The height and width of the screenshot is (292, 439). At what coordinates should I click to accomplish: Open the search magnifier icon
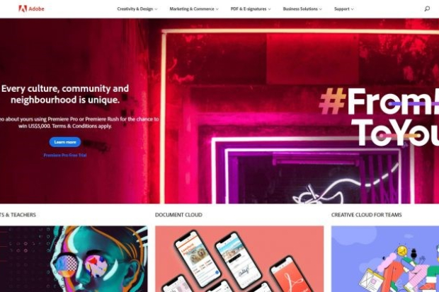427,8
